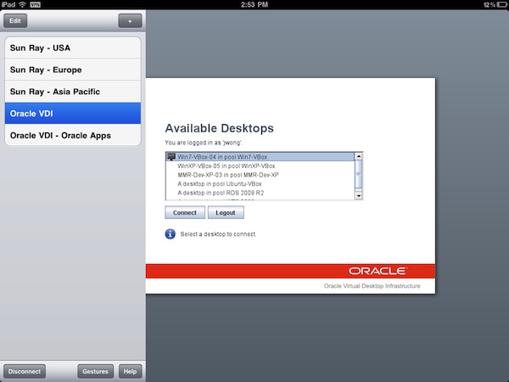Open Oracle VDI - Oracle Apps connection

[73, 135]
